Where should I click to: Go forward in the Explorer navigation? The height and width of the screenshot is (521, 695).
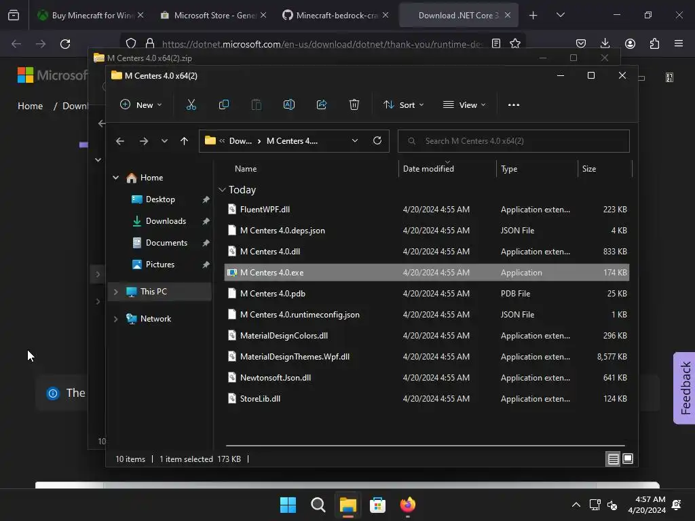[144, 141]
